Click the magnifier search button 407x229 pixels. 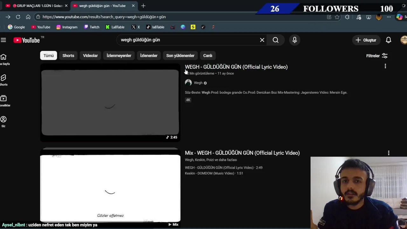(x=276, y=40)
